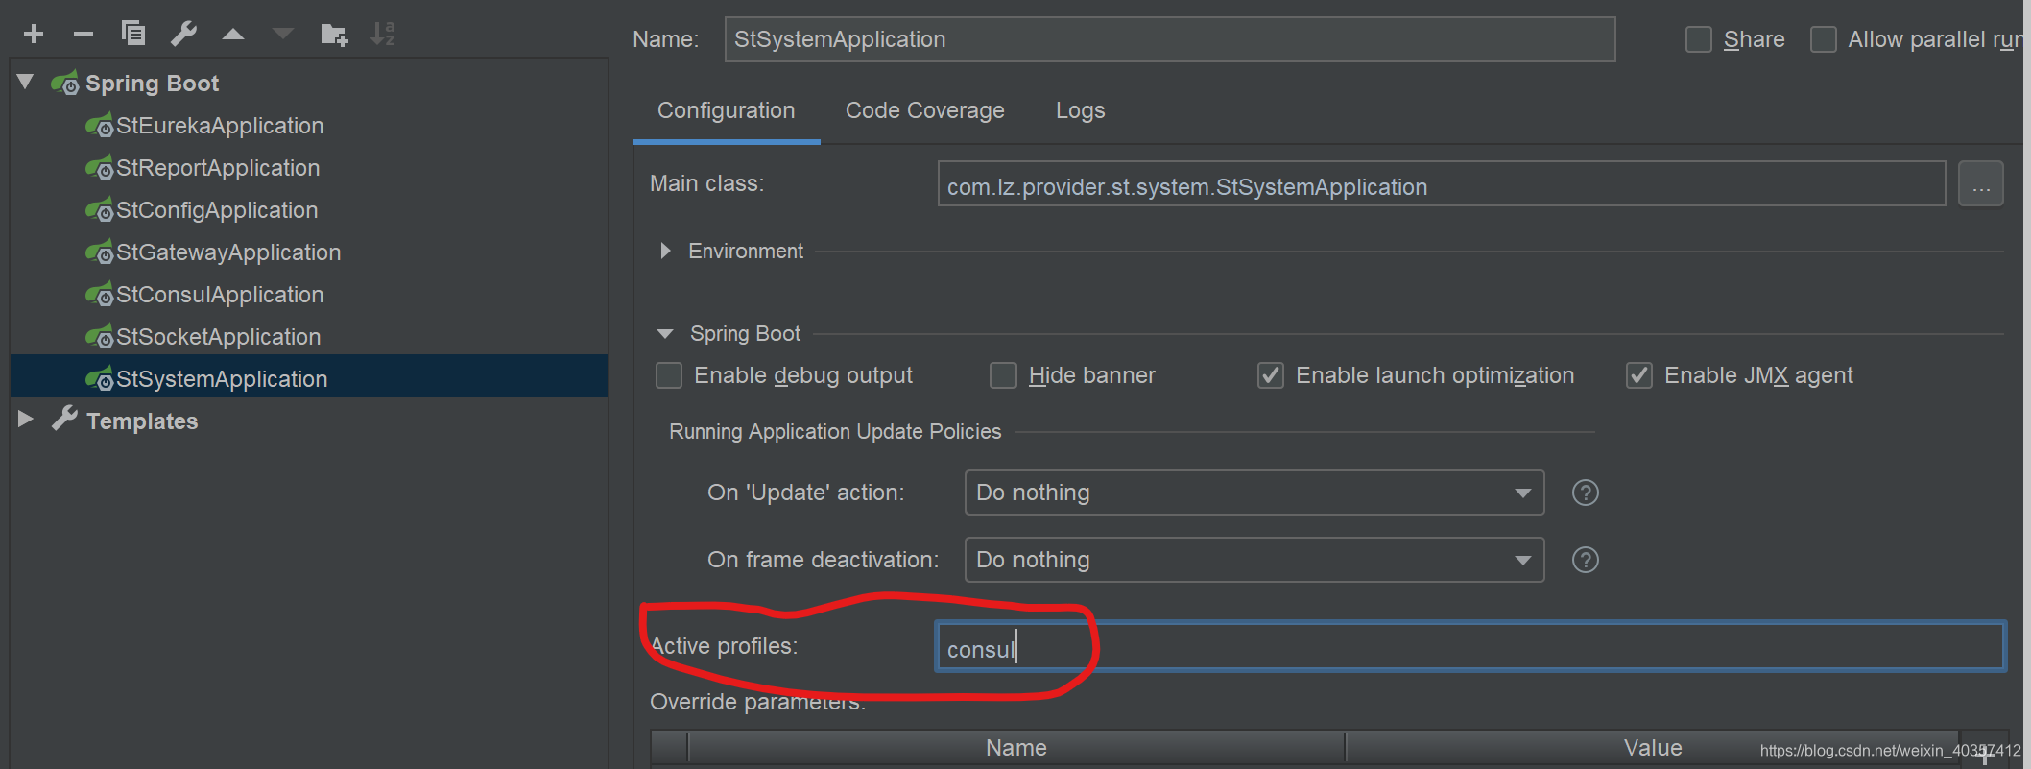
Task: Sort configurations with the sort a-z icon
Action: point(383,35)
